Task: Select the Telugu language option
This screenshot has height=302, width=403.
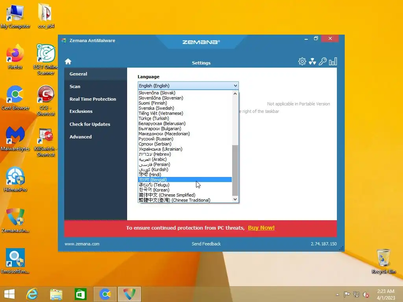Action: (x=185, y=185)
